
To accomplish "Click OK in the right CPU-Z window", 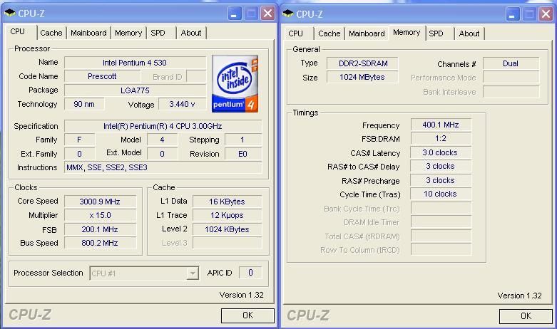I will (526, 316).
